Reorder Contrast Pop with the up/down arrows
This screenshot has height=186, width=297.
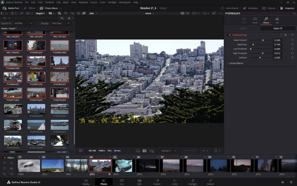(x=281, y=35)
